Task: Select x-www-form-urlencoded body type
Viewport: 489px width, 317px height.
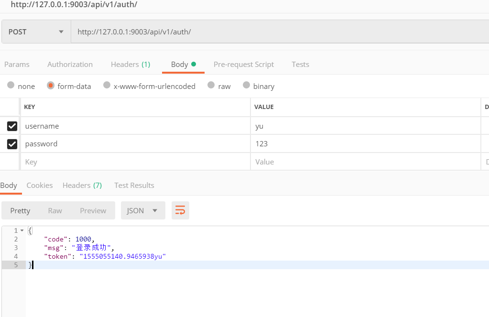Action: coord(107,85)
